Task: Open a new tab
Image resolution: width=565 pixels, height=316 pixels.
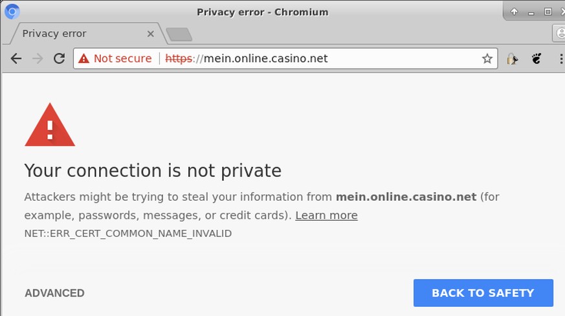Action: pyautogui.click(x=179, y=34)
